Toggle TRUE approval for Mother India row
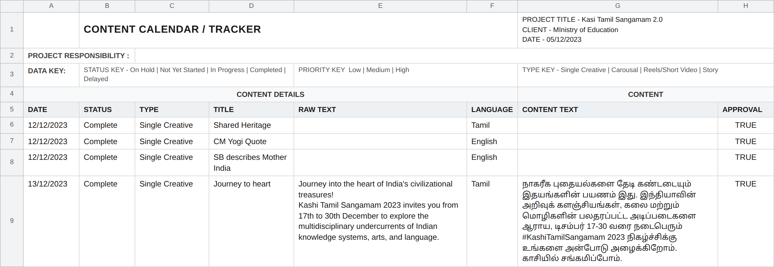The height and width of the screenshot is (267, 774). (x=746, y=163)
